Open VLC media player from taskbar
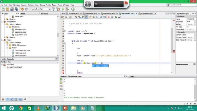The width and height of the screenshot is (197, 111). tap(38, 108)
